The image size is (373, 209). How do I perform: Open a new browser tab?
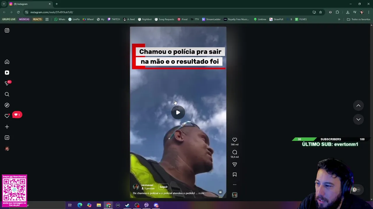coord(57,4)
